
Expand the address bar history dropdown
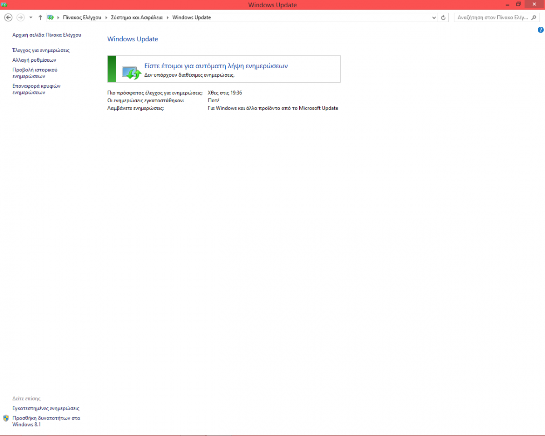434,18
